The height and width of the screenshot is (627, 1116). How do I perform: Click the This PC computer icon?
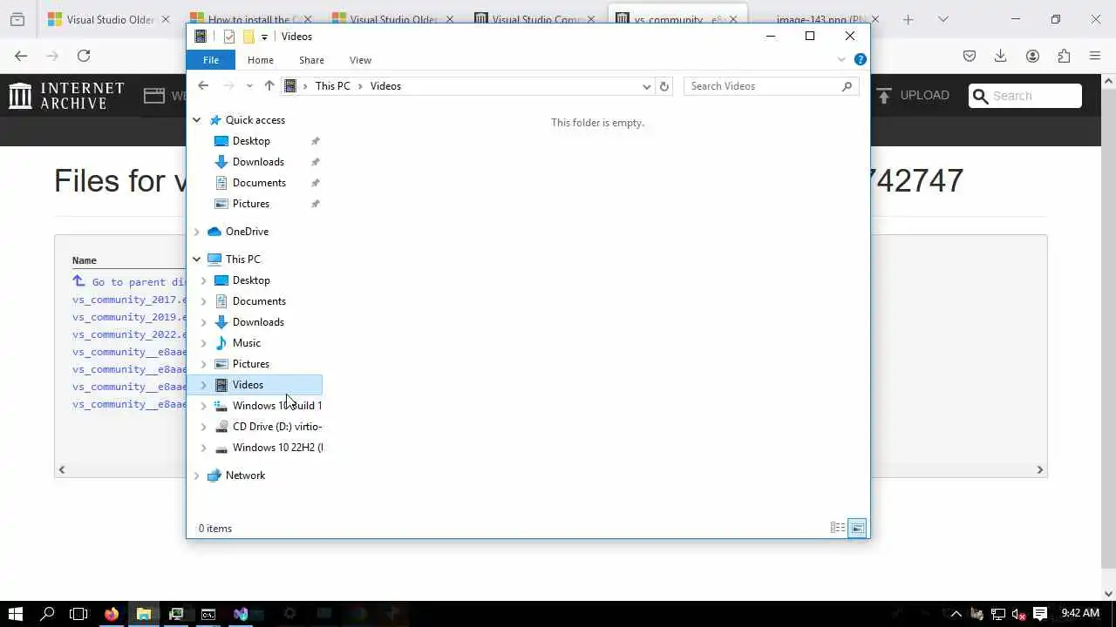(214, 260)
